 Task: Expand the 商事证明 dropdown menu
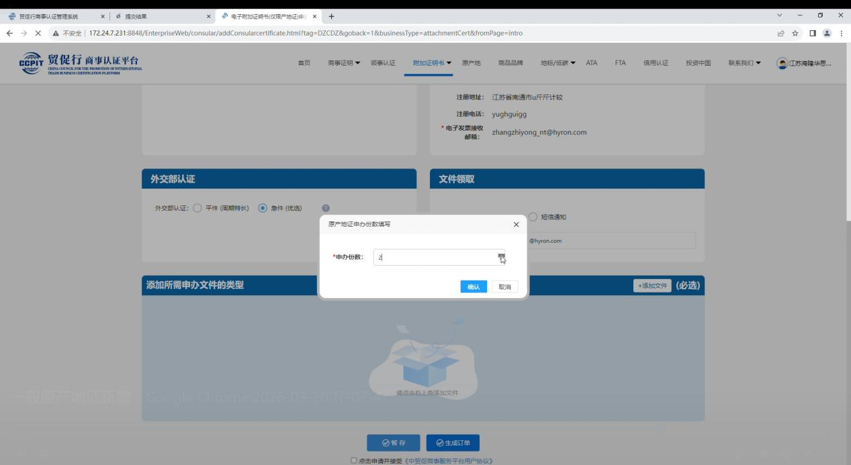tap(344, 63)
